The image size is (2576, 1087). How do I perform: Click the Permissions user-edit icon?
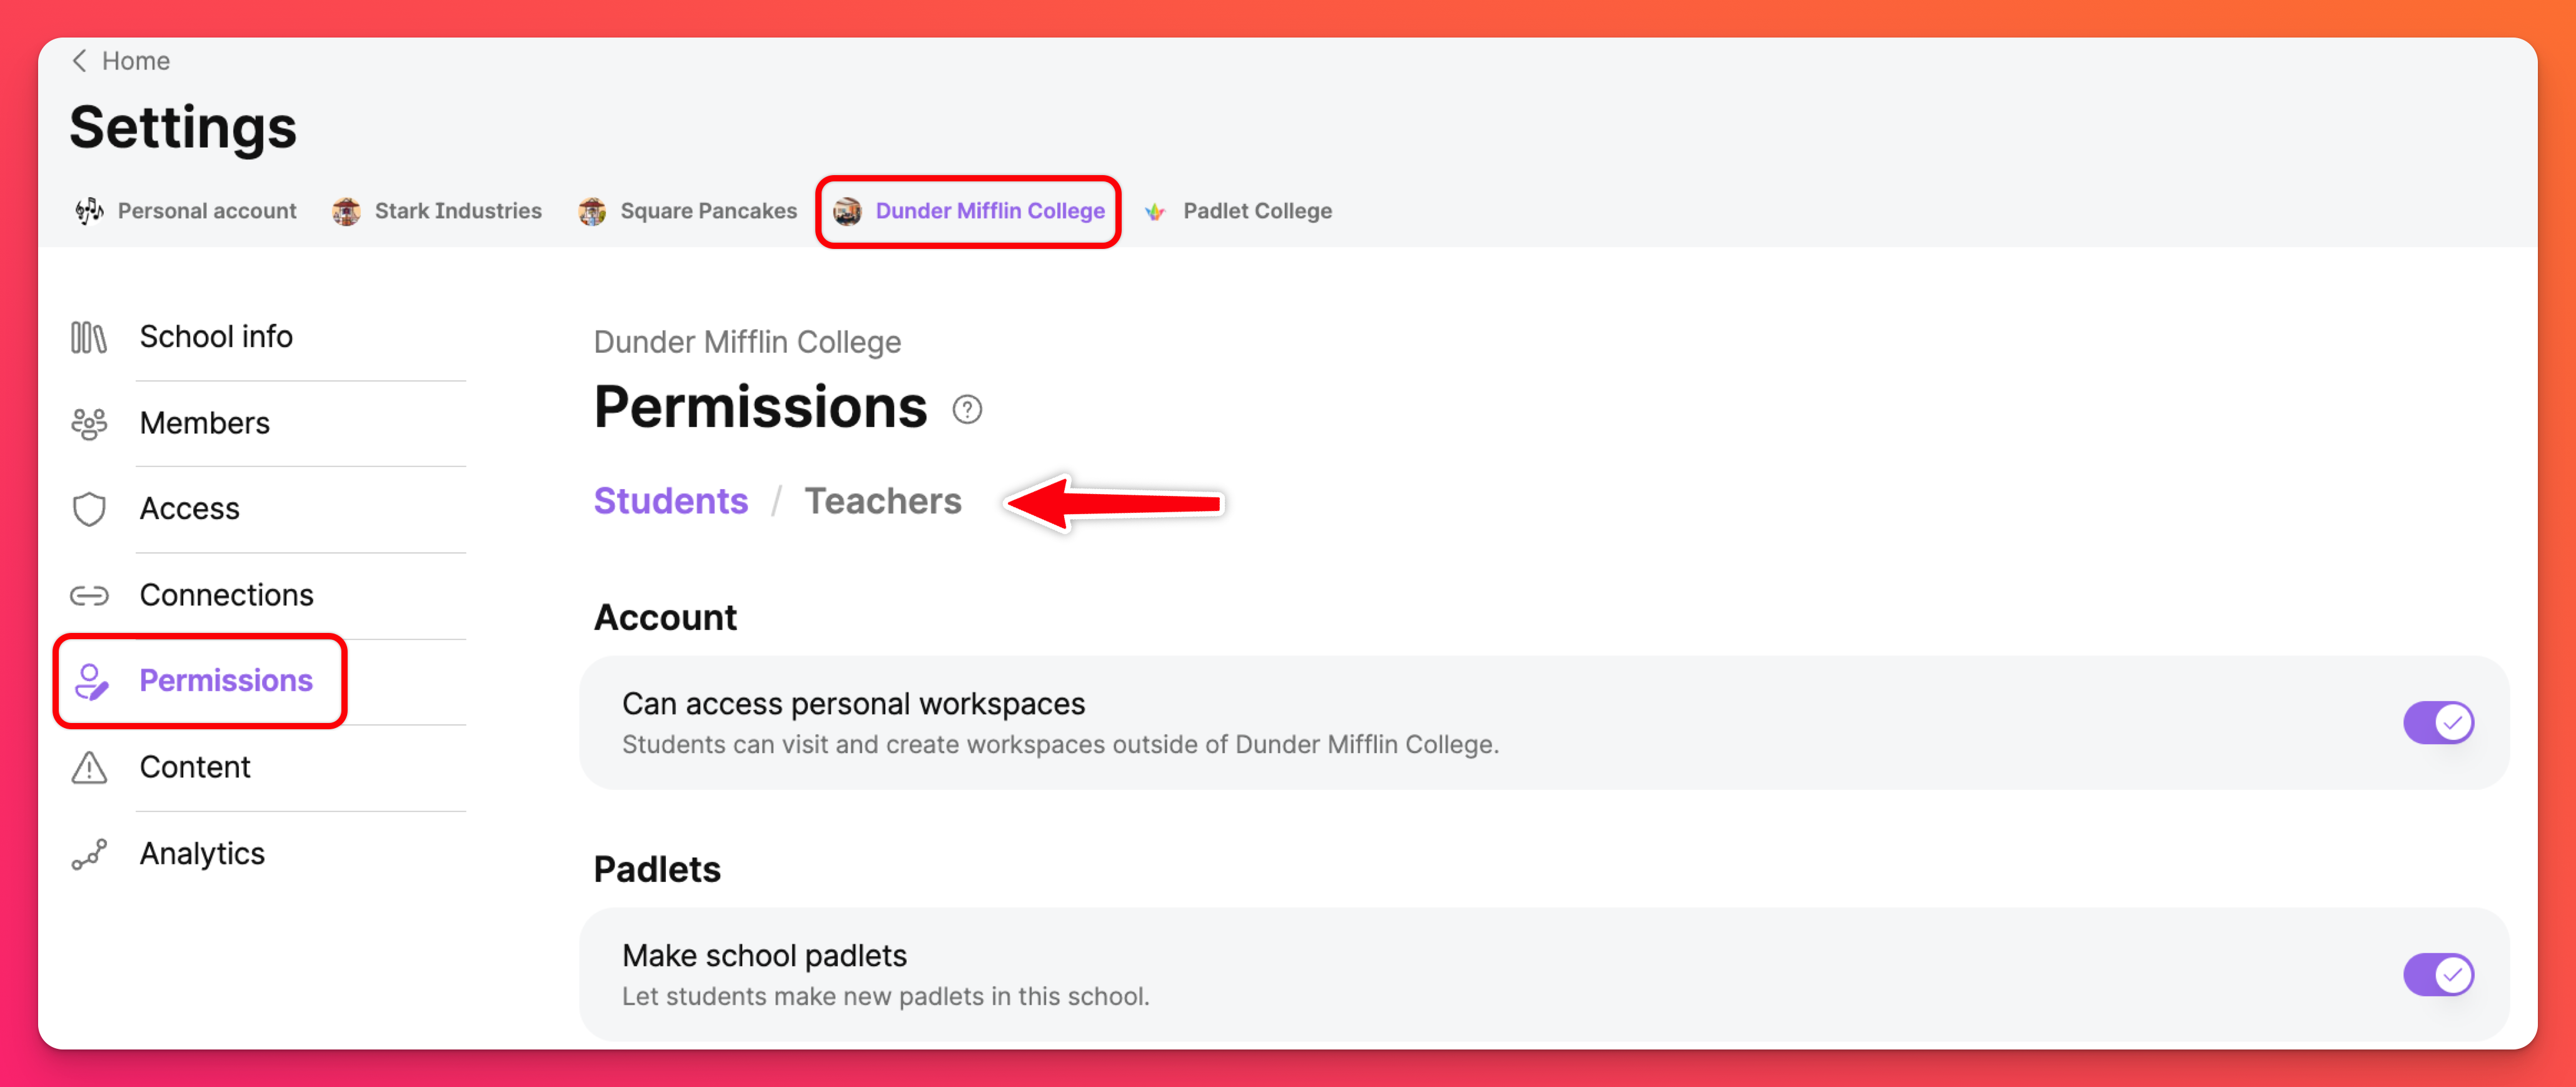91,682
